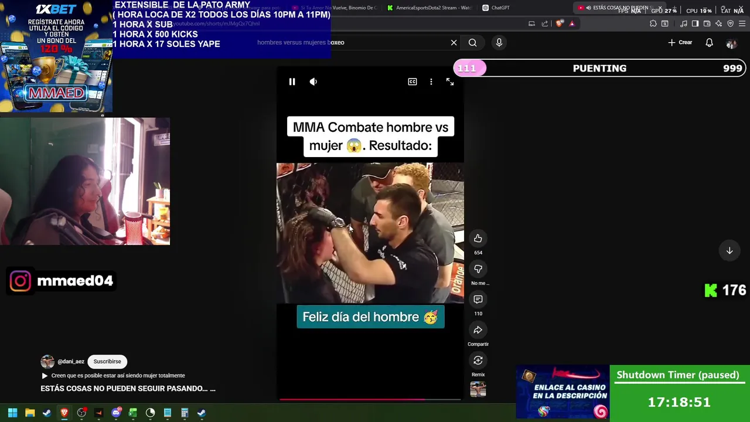The image size is (750, 422).
Task: Mute the Shorts video volume
Action: [x=313, y=82]
